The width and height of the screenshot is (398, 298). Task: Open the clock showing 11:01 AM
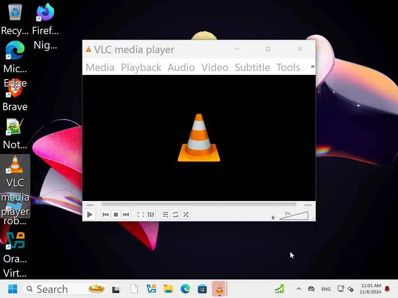click(370, 289)
